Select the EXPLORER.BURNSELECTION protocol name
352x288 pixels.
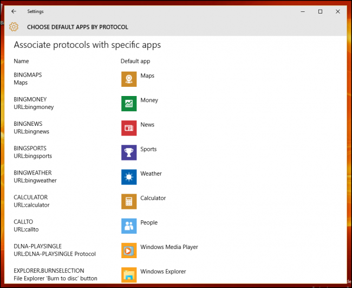[x=49, y=271]
